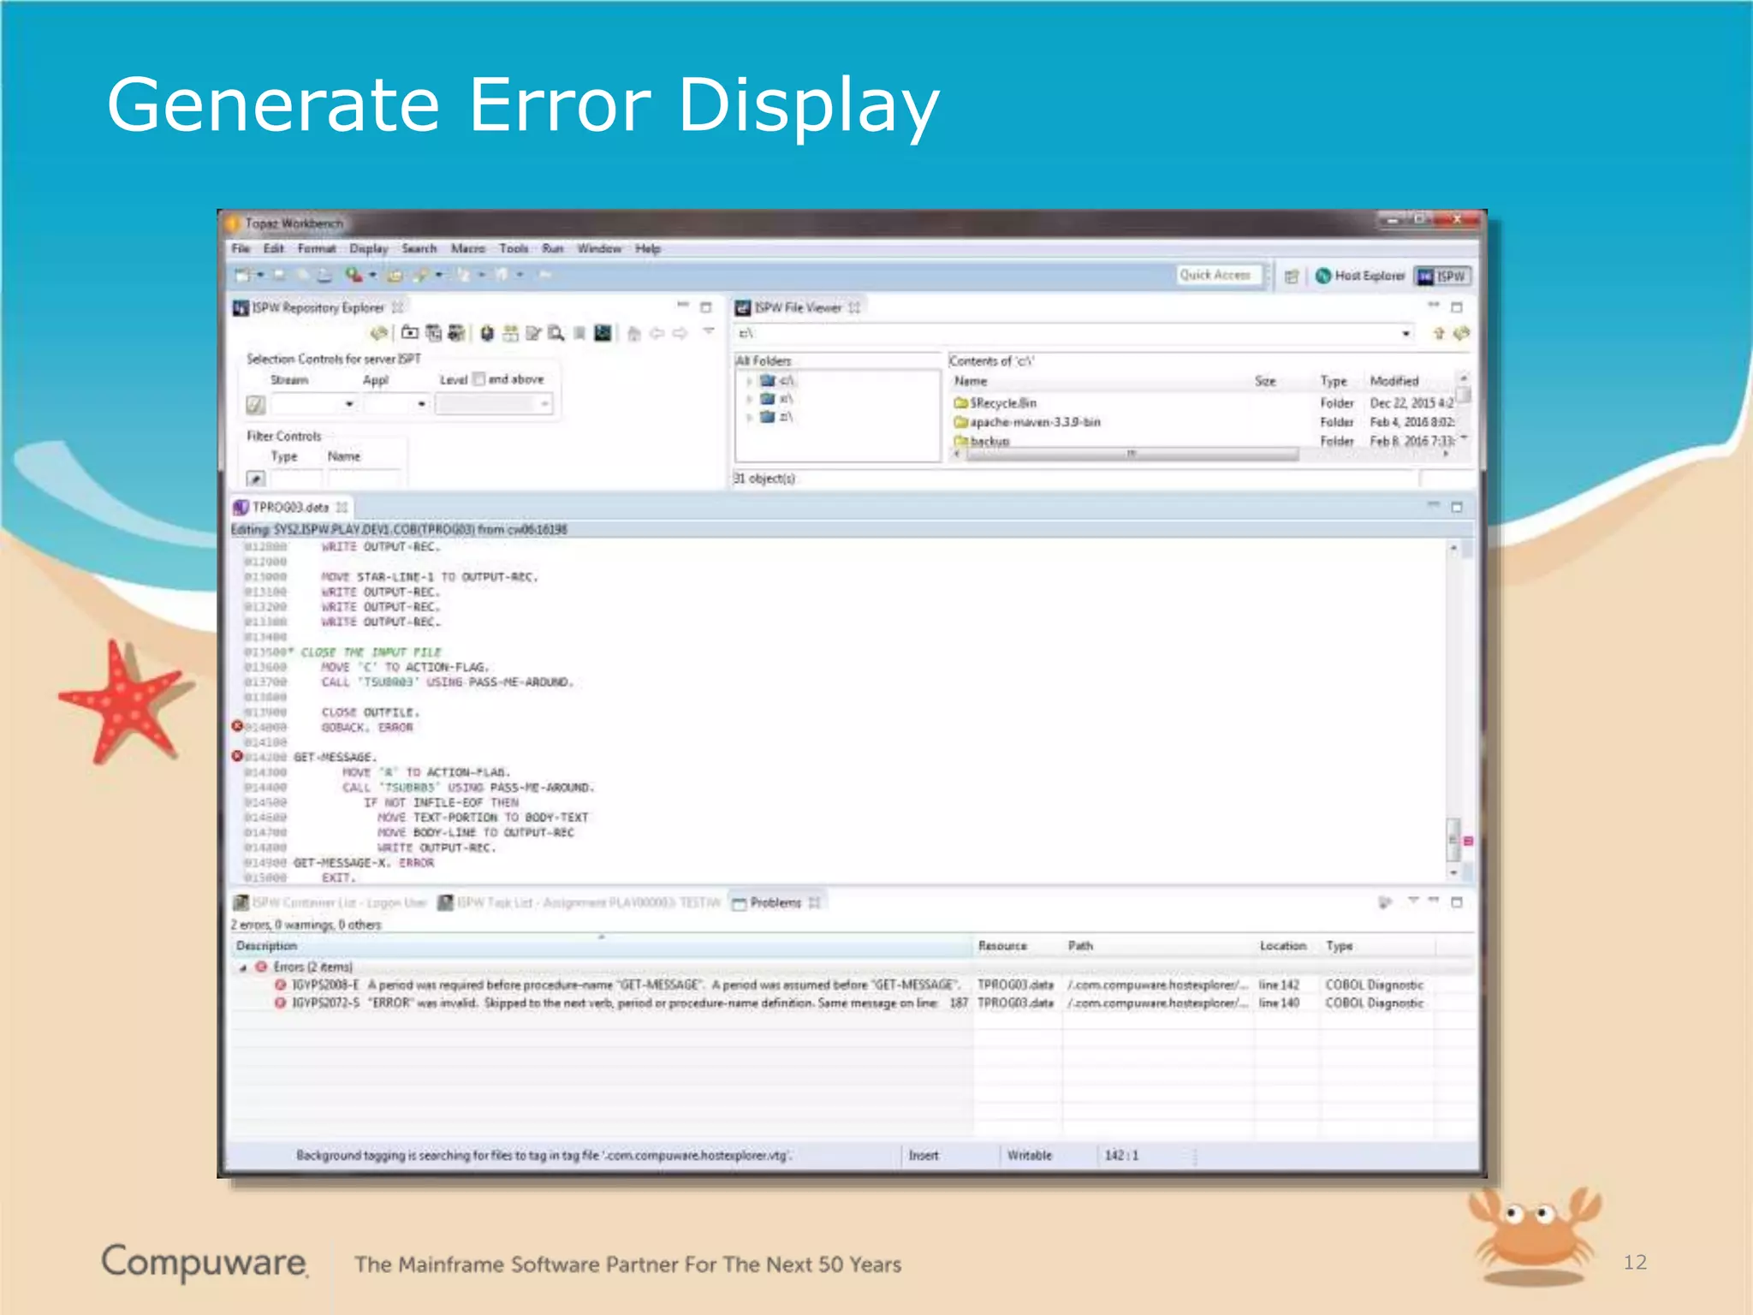The width and height of the screenshot is (1753, 1315).
Task: Click the yellow grid icon in the Repository Explorer toolbar
Action: point(510,333)
